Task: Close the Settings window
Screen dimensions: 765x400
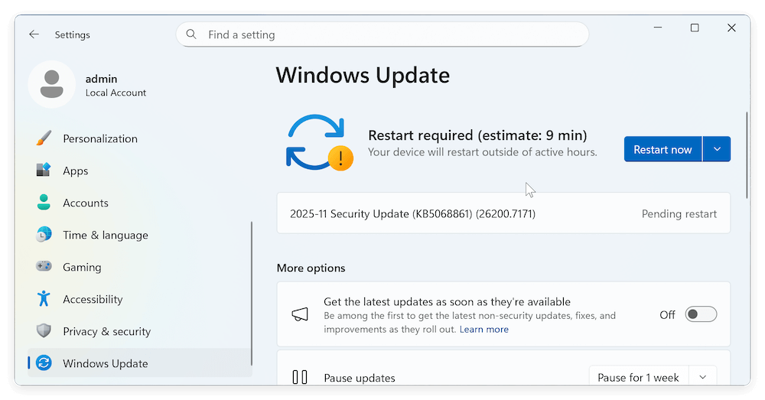Action: pyautogui.click(x=731, y=28)
